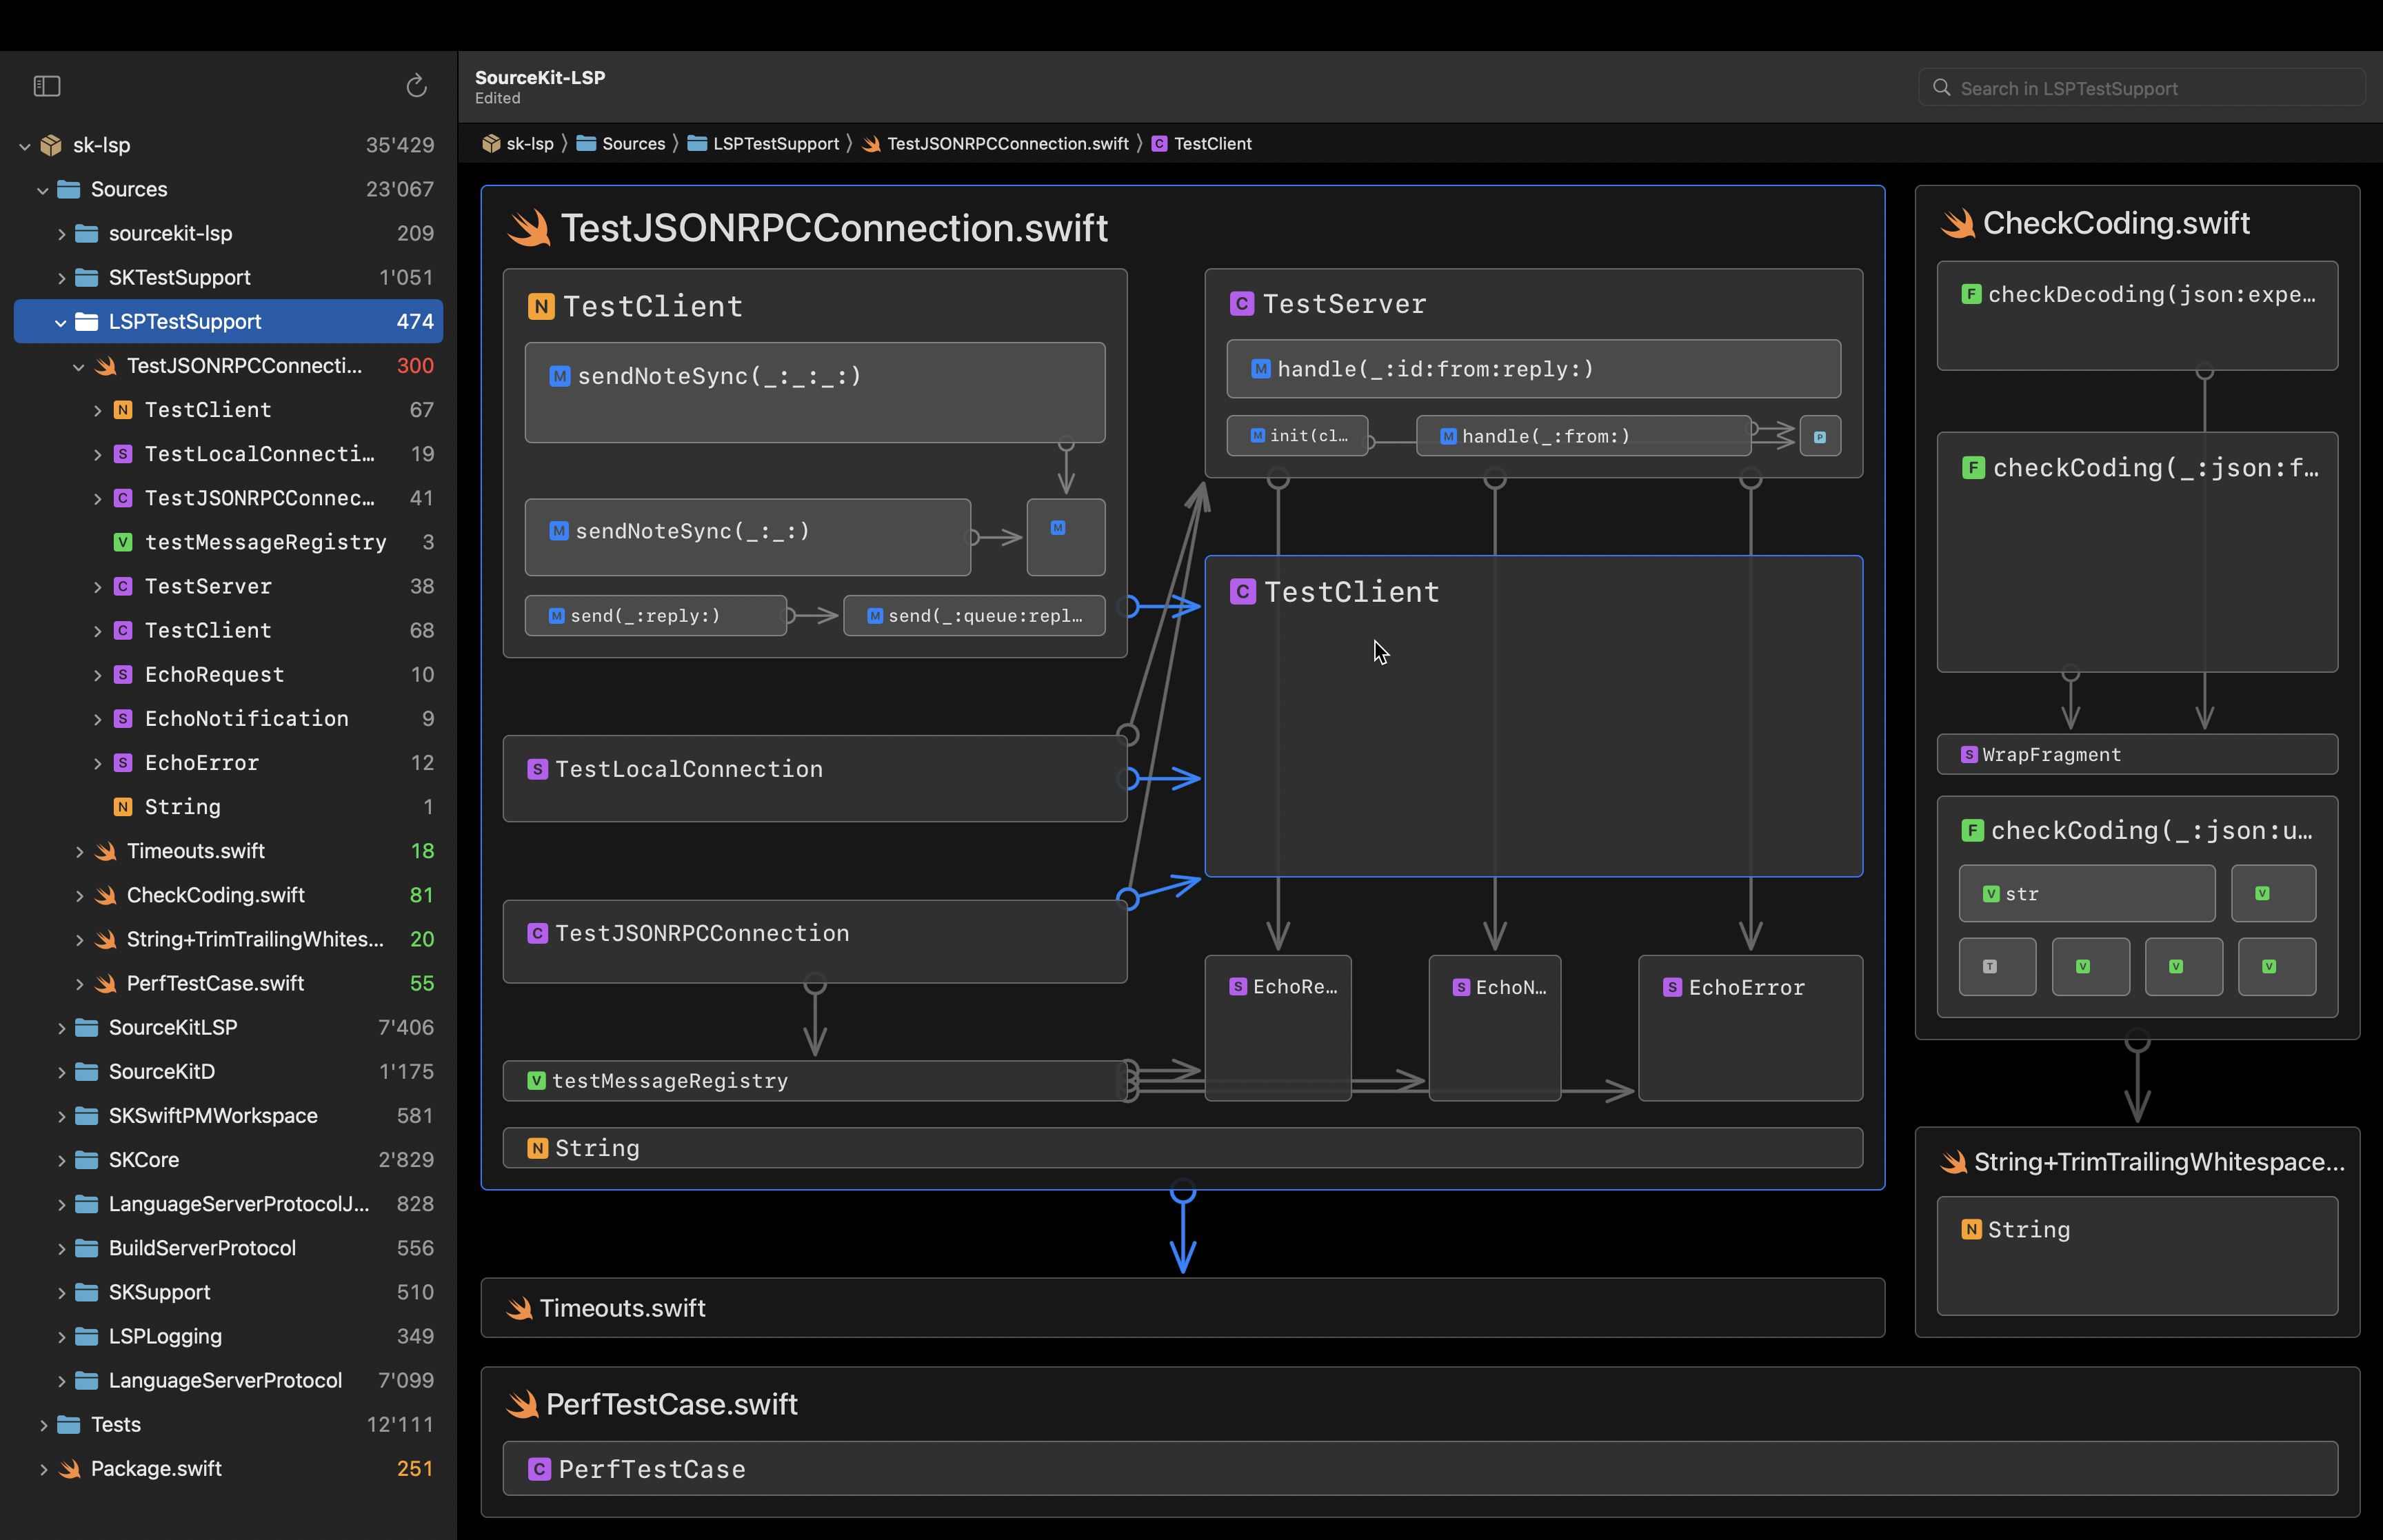Click the P icon node in TestServer
2383x1540 pixels.
tap(1820, 436)
